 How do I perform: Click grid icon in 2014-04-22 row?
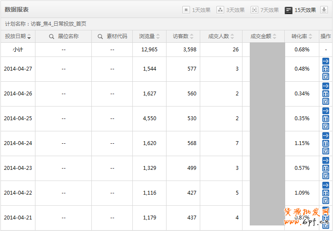point(326,201)
